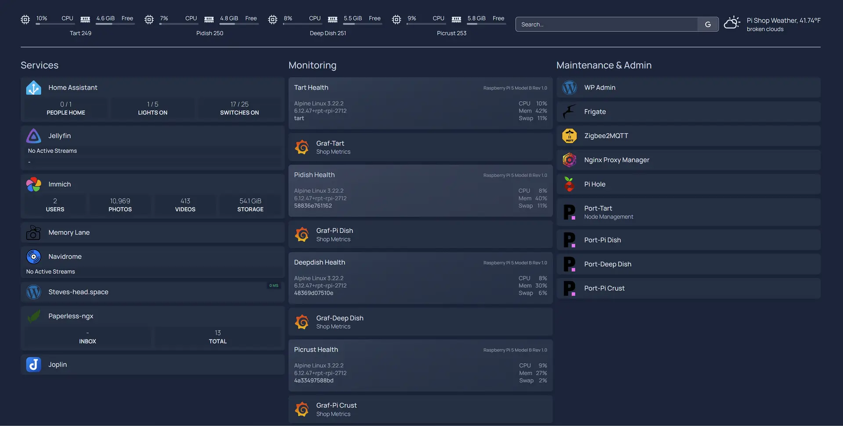Click Jellyfin No Active Streams text
Image resolution: width=843 pixels, height=426 pixels.
click(52, 151)
